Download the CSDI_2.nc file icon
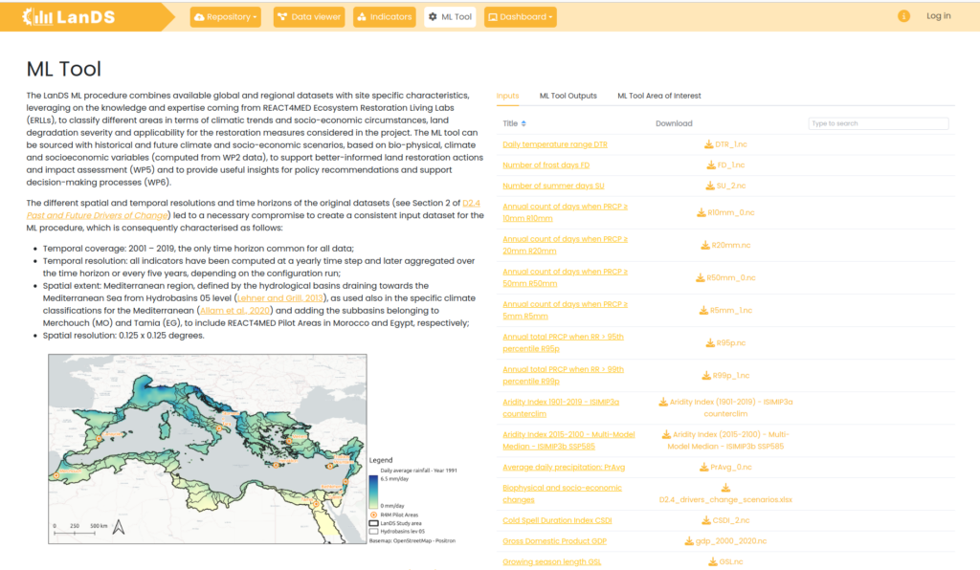Image resolution: width=980 pixels, height=570 pixels. click(705, 520)
